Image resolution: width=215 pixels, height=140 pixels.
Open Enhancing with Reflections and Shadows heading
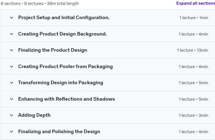point(66,99)
